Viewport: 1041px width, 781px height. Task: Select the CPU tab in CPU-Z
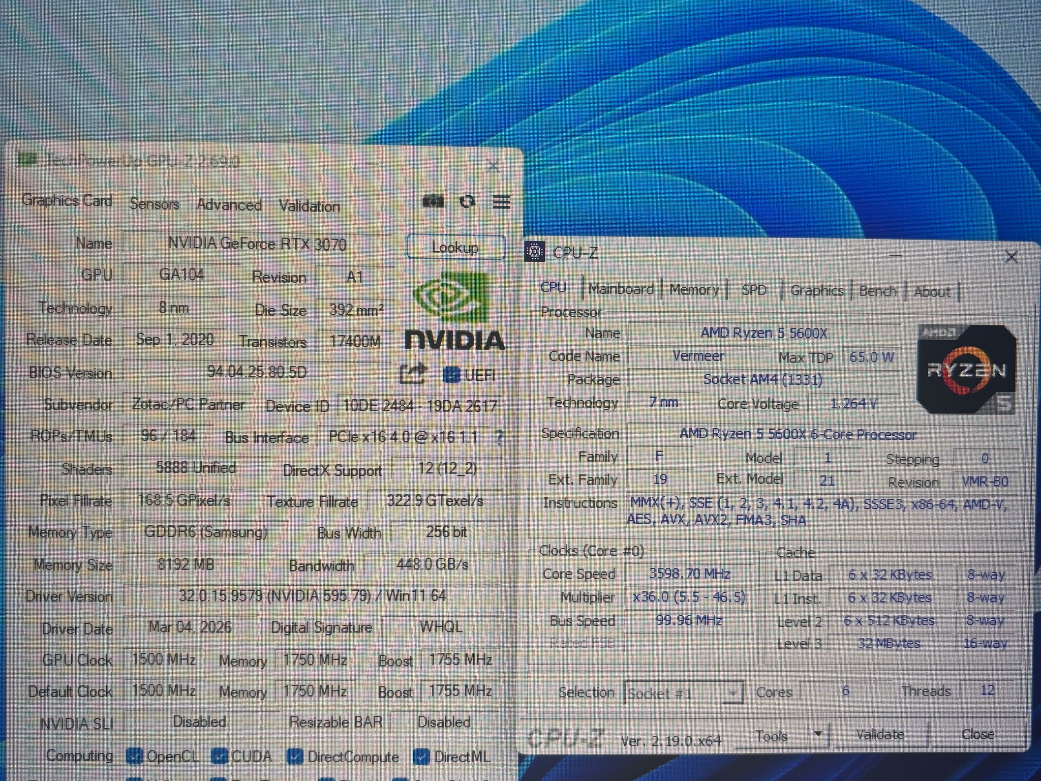point(554,287)
